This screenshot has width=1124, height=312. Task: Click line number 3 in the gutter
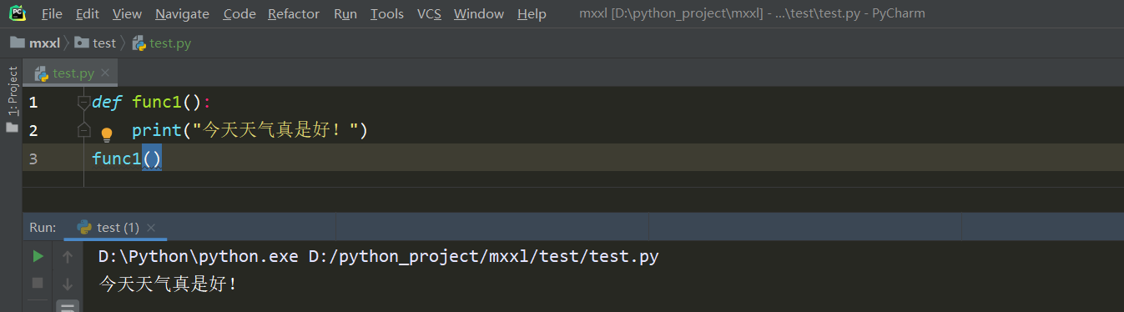33,159
